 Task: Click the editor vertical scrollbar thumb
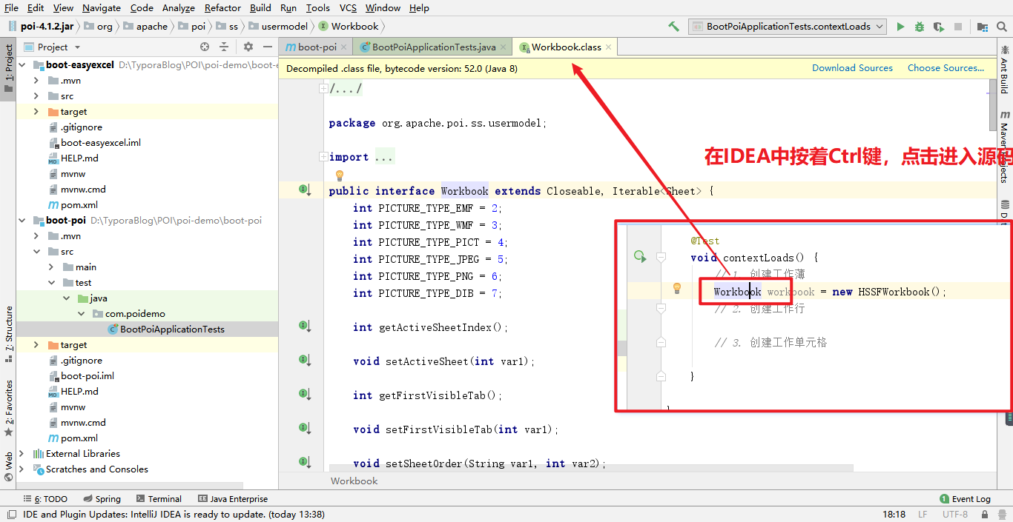[x=994, y=105]
